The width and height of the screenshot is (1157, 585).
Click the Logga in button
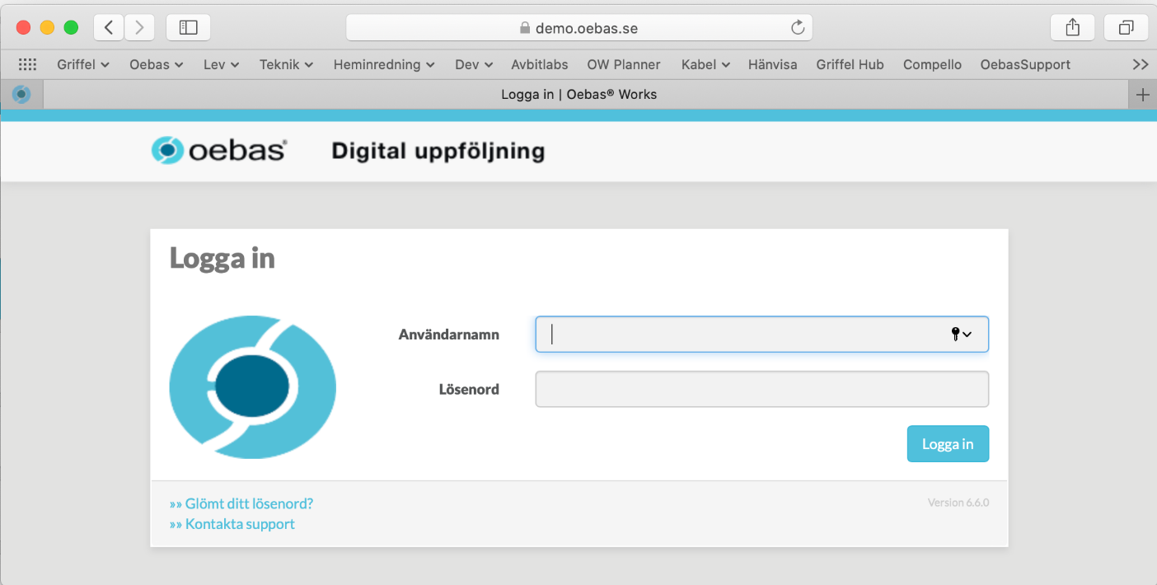pos(948,444)
